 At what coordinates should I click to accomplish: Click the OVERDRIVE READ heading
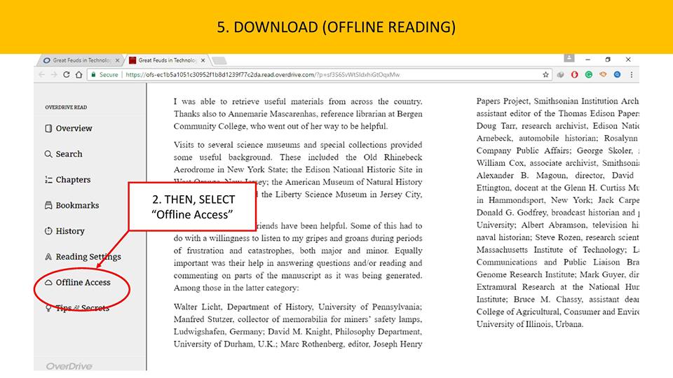[x=66, y=107]
